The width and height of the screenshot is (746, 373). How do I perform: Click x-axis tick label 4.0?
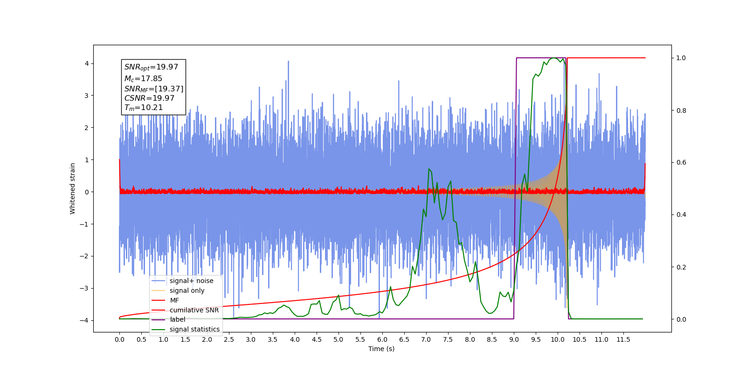click(x=295, y=339)
